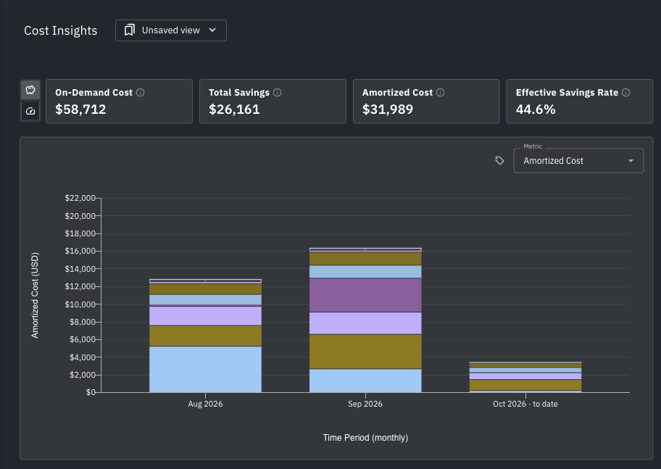This screenshot has width=661, height=469.
Task: Click the Aug 2026 axis label
Action: tap(205, 404)
